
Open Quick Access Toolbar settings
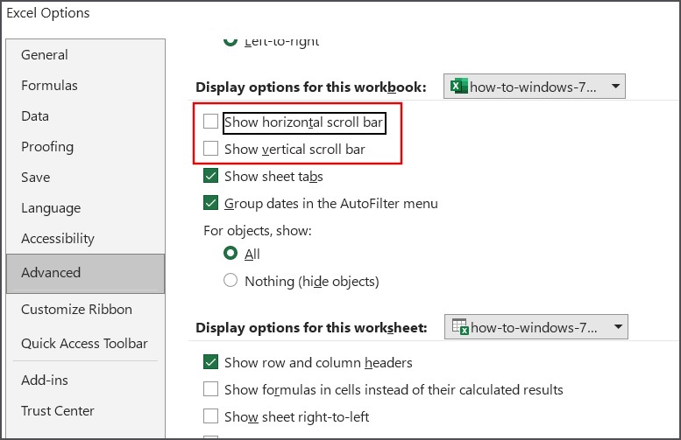coord(84,343)
